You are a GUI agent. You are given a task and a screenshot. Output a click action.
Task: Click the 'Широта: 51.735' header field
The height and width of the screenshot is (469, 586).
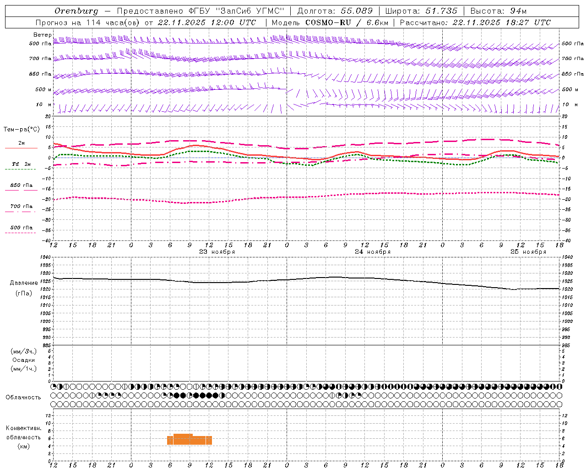(421, 11)
